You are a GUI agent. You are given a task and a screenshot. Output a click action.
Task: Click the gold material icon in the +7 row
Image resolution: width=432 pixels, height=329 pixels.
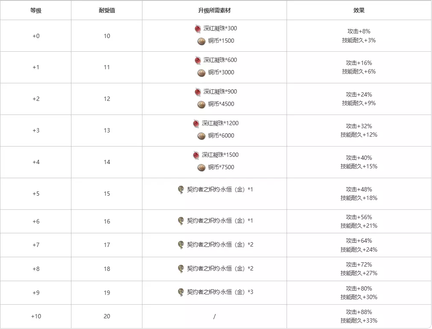(181, 245)
